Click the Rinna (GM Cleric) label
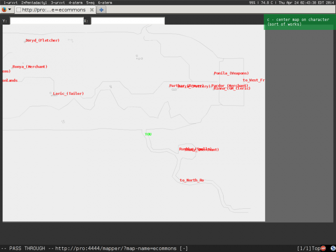336x252 pixels. click(x=232, y=89)
